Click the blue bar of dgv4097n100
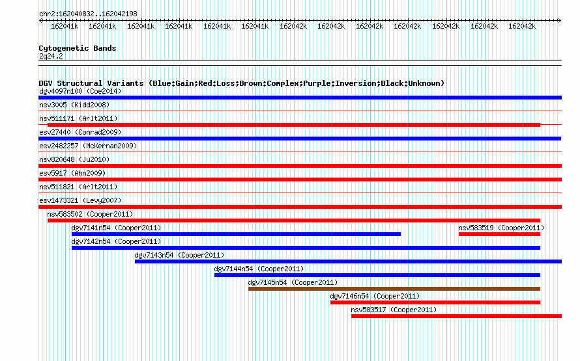The width and height of the screenshot is (580, 361). click(x=300, y=98)
